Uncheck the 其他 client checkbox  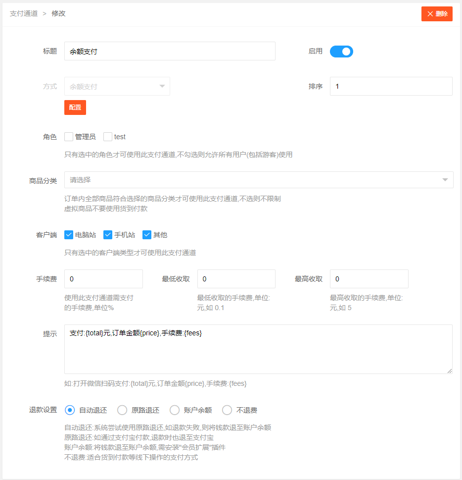(x=147, y=235)
